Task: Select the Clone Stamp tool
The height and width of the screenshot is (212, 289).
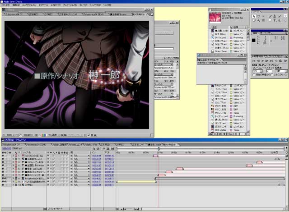Action: (275, 16)
